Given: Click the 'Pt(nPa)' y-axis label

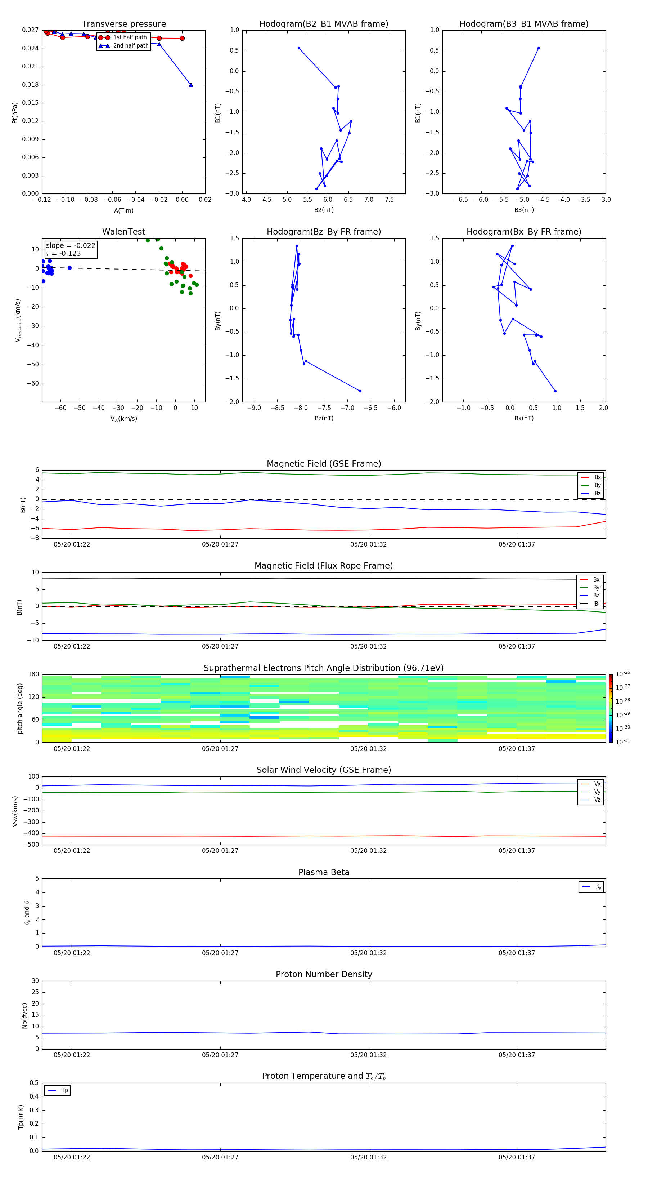Looking at the screenshot, I should (x=14, y=112).
